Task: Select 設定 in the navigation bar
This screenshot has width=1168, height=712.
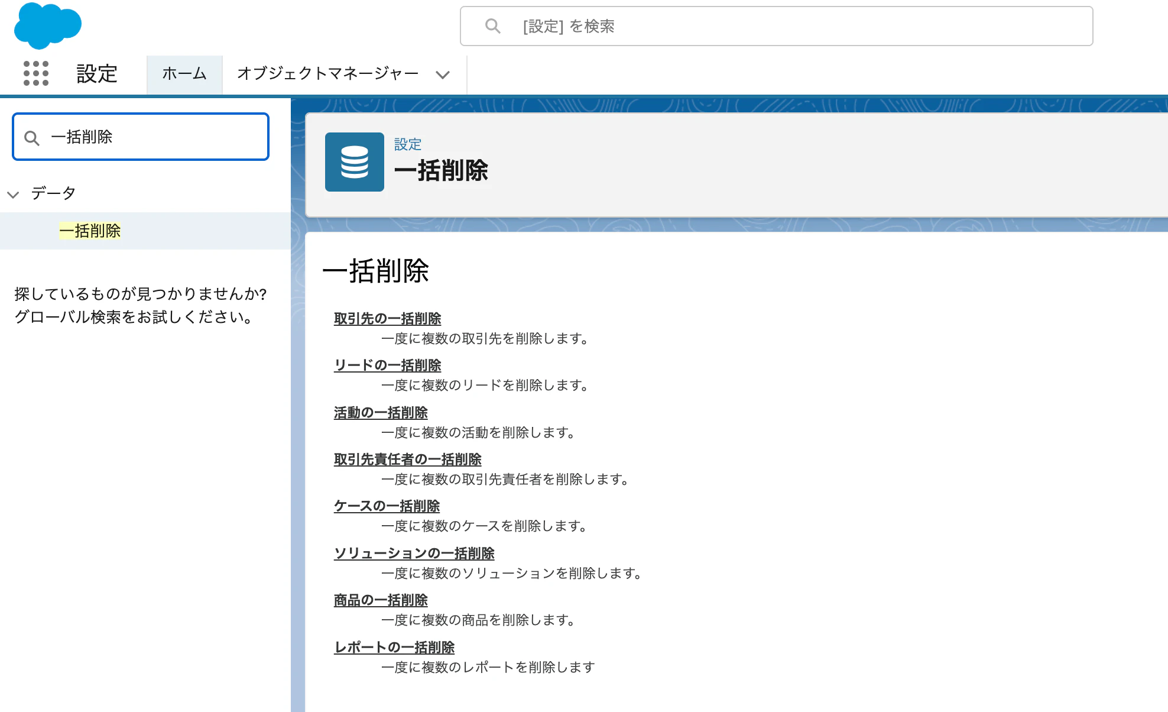Action: tap(96, 74)
